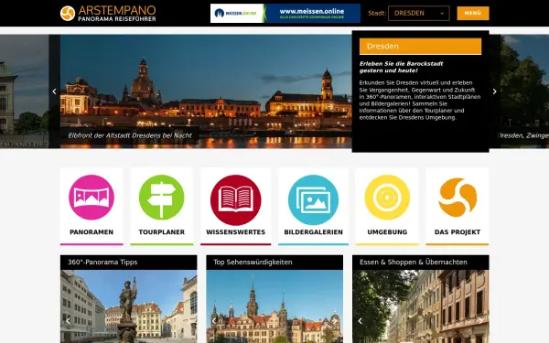This screenshot has height=343, width=549.
Task: Click the previous slide preview on the far left
Action: (x=24, y=91)
